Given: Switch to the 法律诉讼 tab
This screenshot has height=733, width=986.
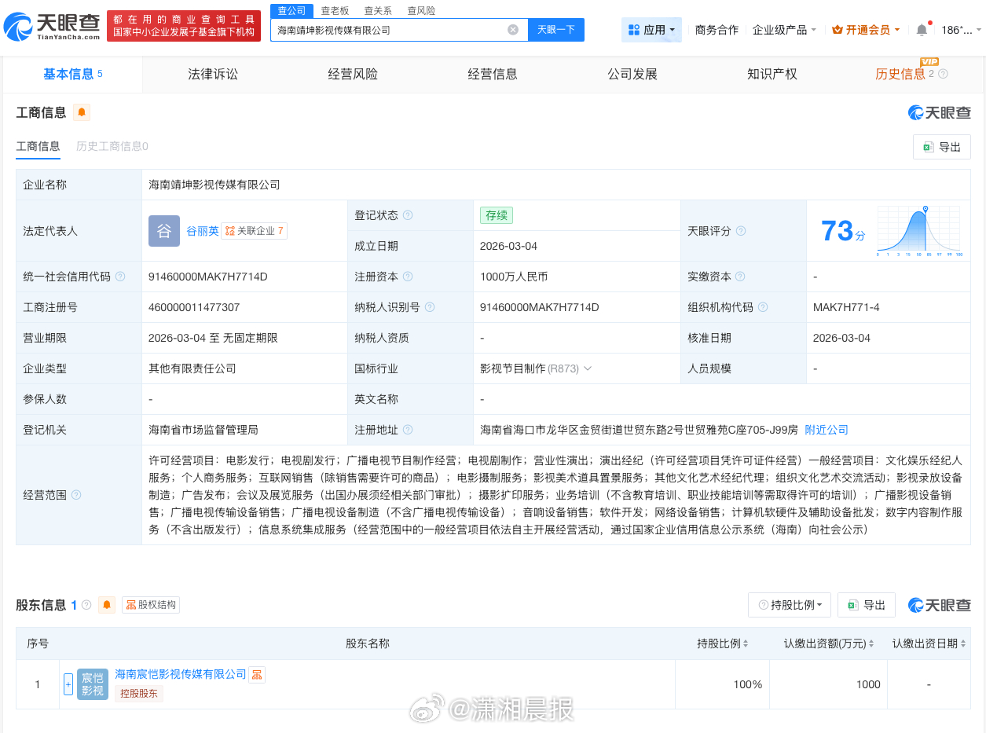Looking at the screenshot, I should click(x=212, y=74).
